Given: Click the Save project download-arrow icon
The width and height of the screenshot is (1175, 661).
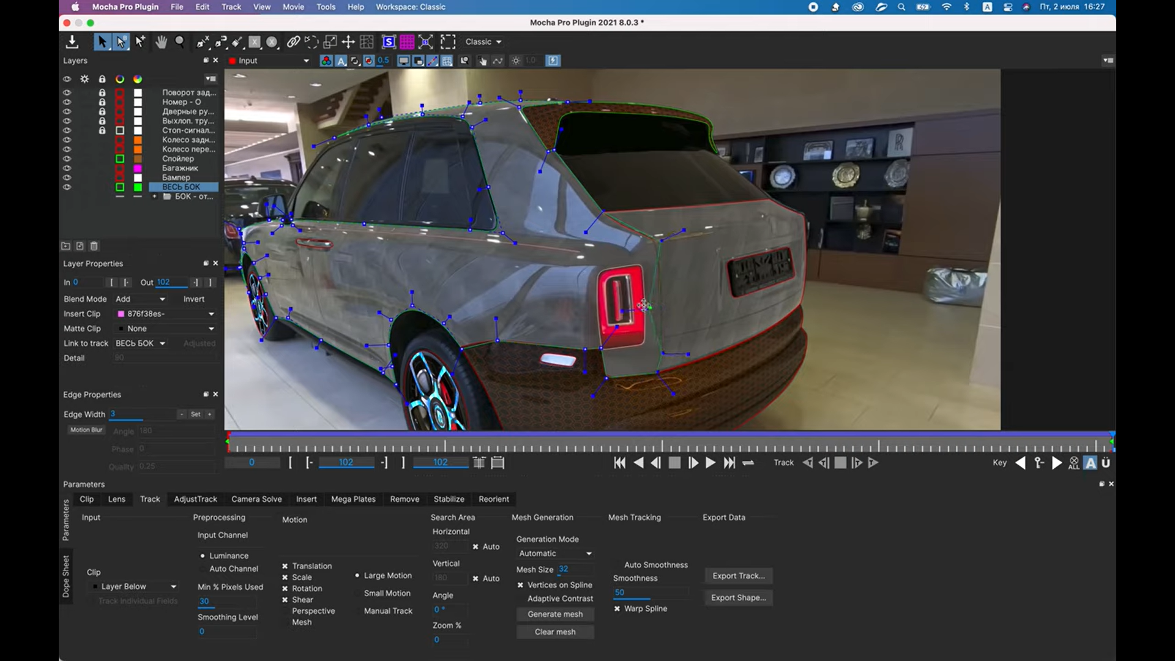Looking at the screenshot, I should (72, 42).
